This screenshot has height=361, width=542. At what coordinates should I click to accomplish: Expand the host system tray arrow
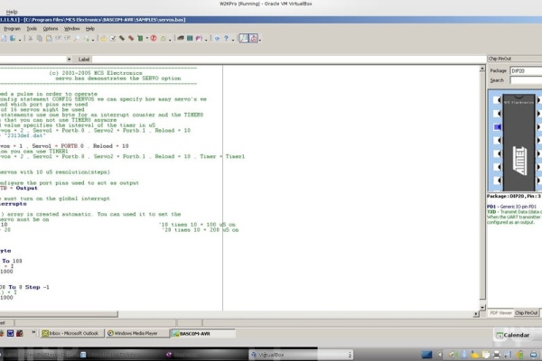pyautogui.click(x=440, y=355)
